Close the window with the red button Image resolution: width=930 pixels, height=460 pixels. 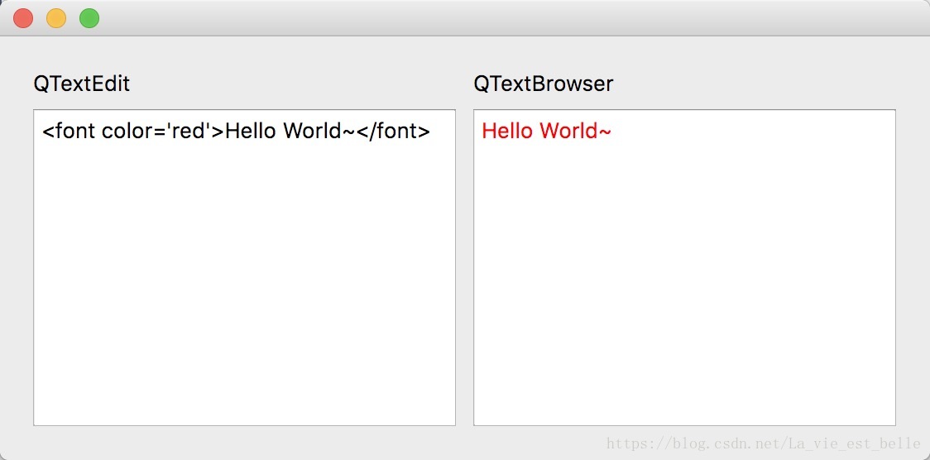[23, 18]
